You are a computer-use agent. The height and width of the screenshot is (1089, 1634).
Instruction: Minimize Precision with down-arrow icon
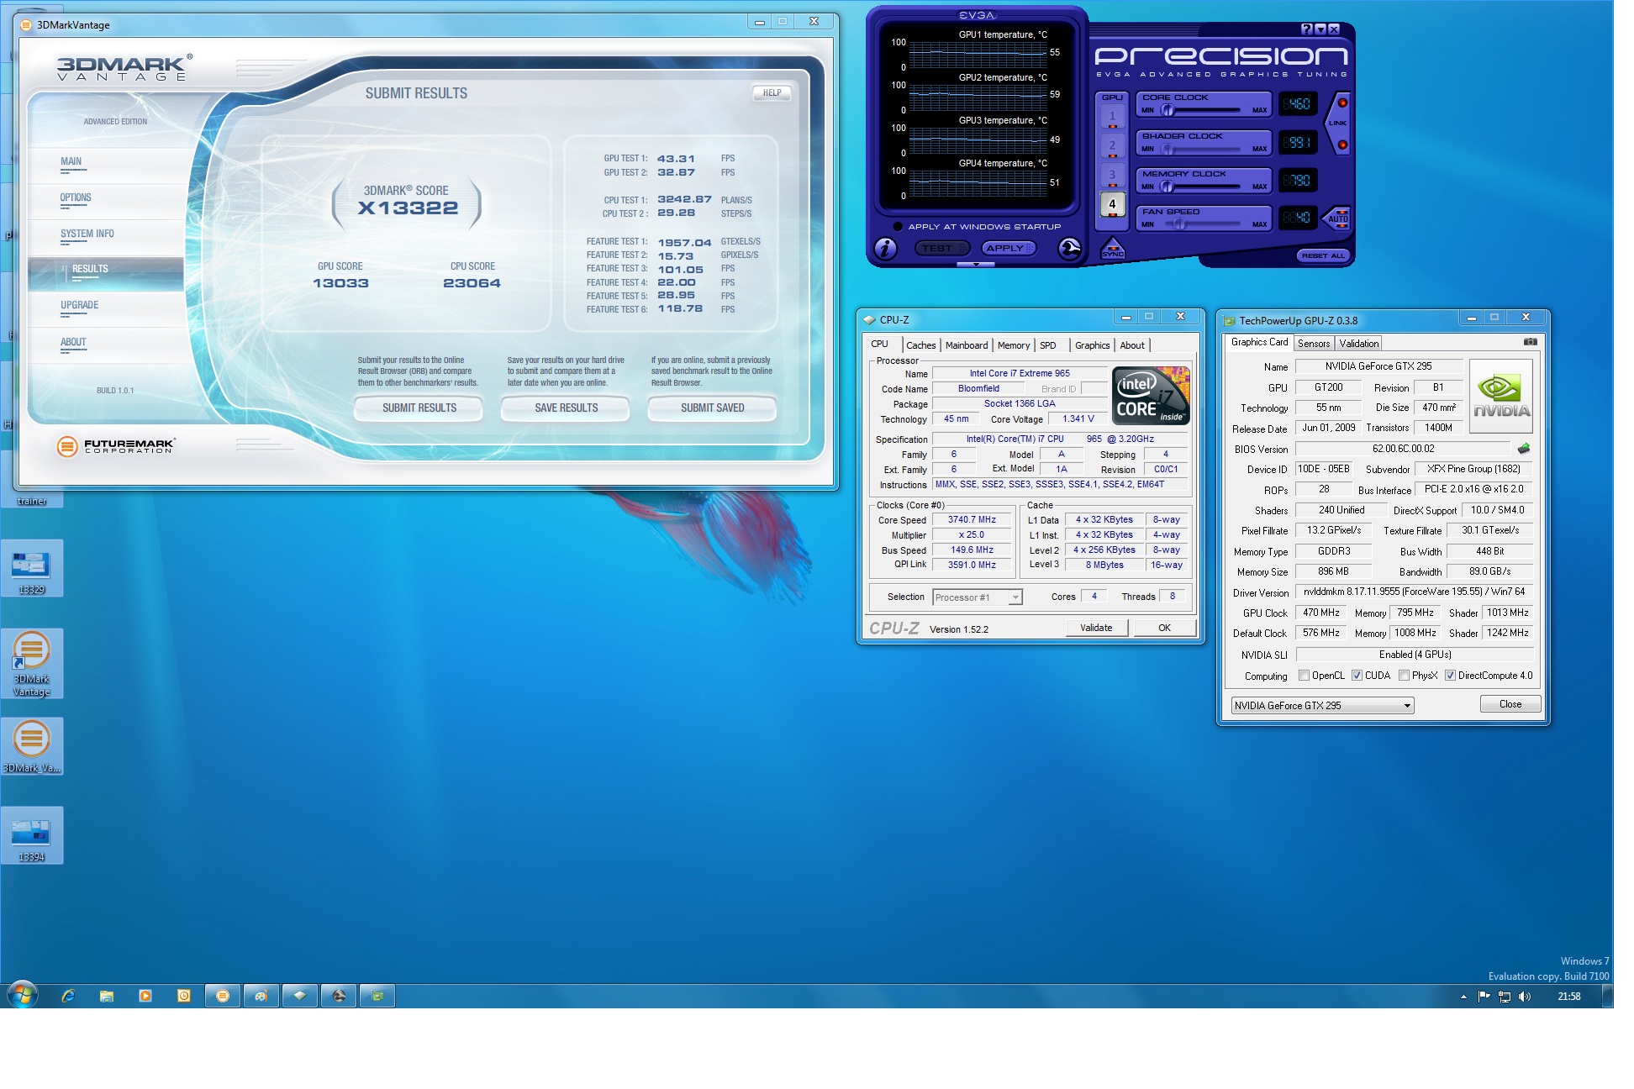1320,29
